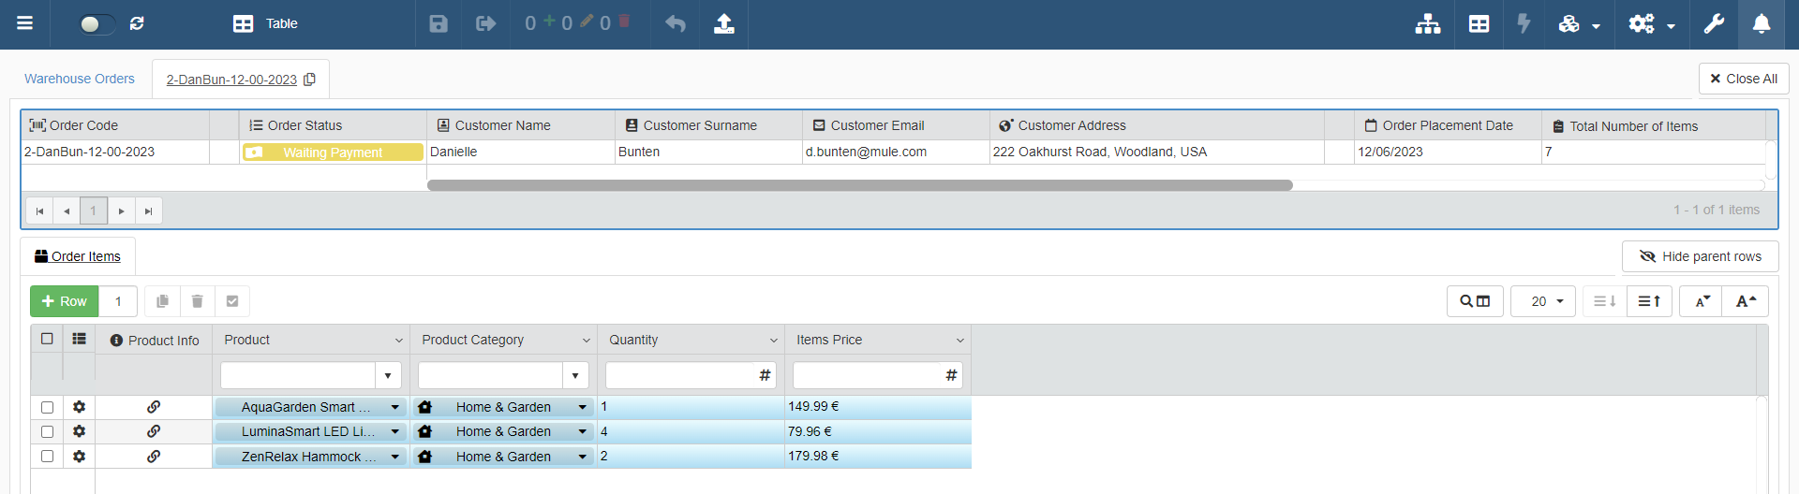Expand Home & Garden dropdown for AquaGarden

click(x=582, y=407)
